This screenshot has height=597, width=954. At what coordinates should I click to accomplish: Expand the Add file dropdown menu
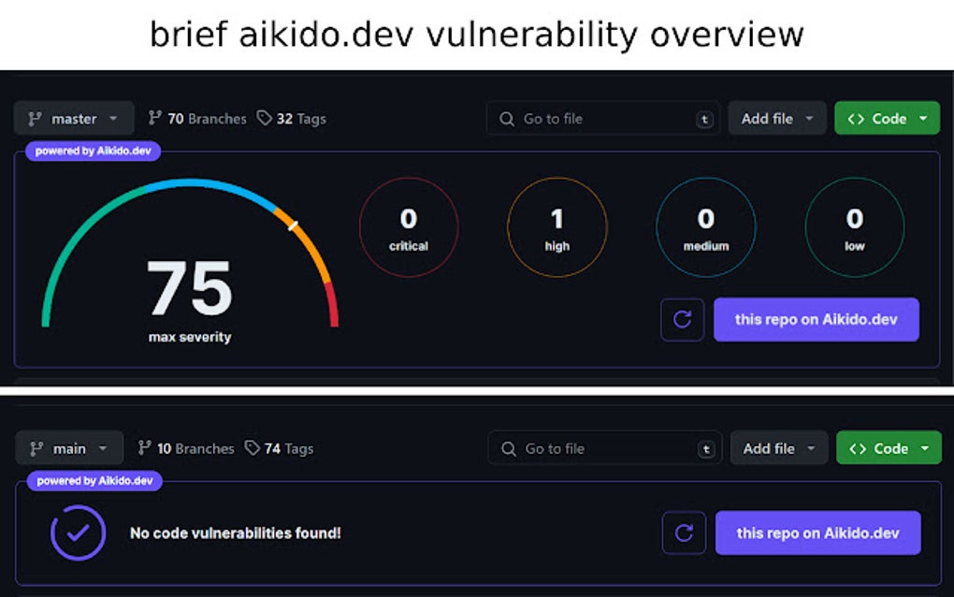pos(777,118)
